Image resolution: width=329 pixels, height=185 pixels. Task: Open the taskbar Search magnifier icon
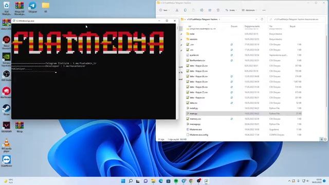pyautogui.click(x=131, y=181)
